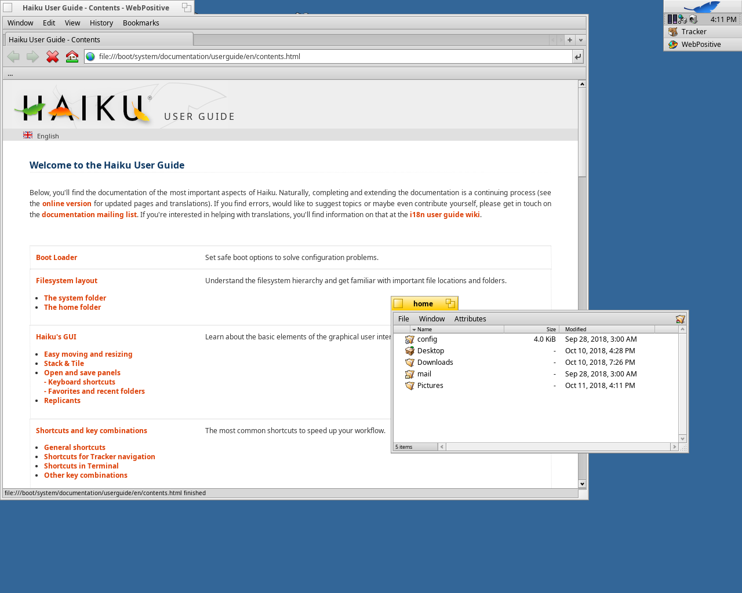The width and height of the screenshot is (742, 593).
Task: Click the back navigation arrow in WebPositive
Action: tap(13, 57)
